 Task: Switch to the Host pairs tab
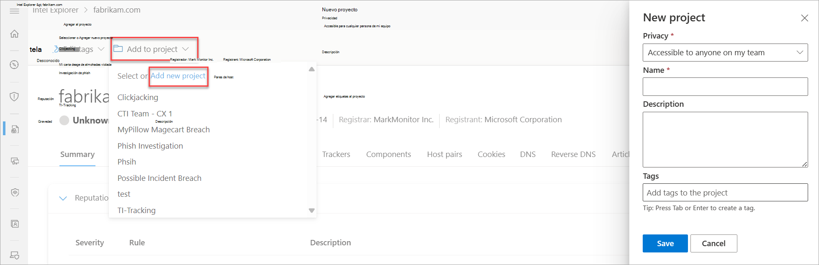445,154
